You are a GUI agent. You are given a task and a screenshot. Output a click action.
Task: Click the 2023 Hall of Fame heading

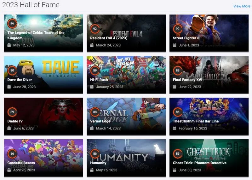click(31, 5)
